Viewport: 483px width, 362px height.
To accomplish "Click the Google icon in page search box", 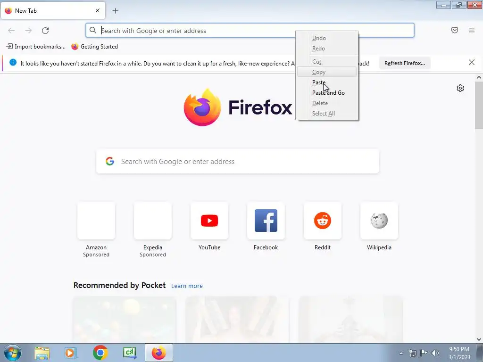I will pyautogui.click(x=110, y=161).
